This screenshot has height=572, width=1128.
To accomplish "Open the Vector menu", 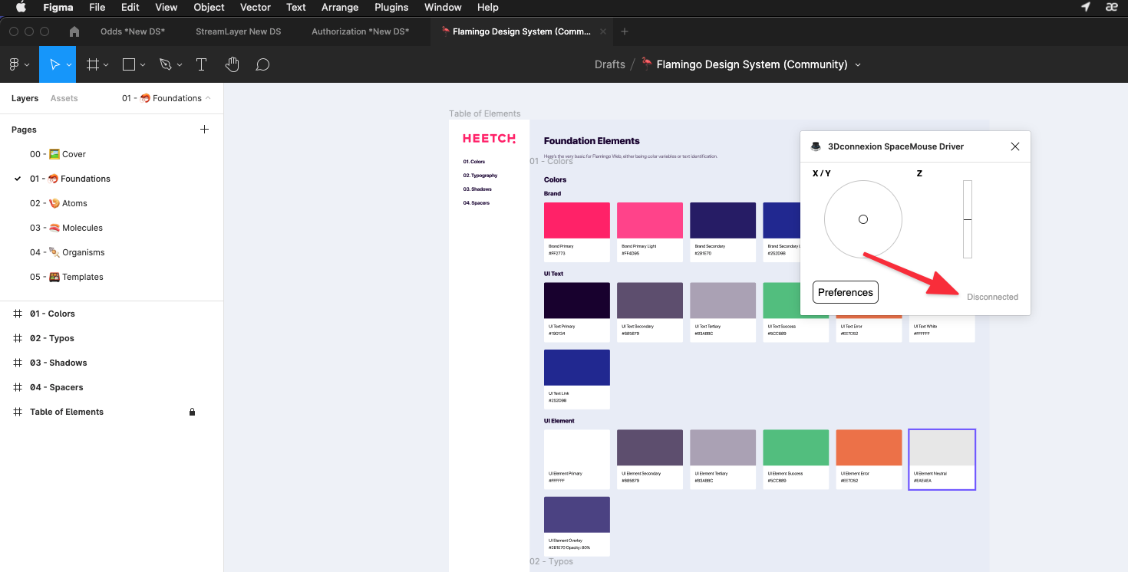I will [x=256, y=7].
